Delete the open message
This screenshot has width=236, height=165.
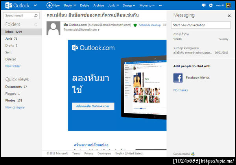(85, 5)
